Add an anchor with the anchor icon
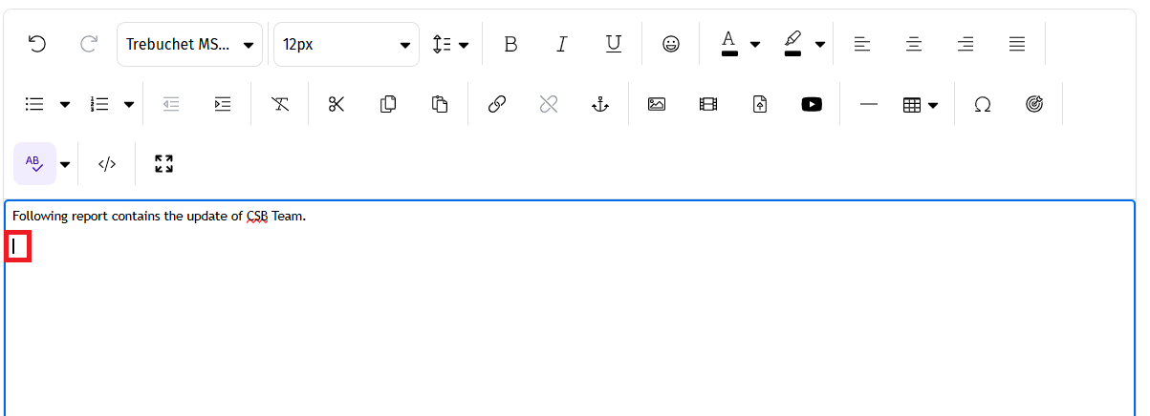Viewport: 1150px width, 416px height. [x=600, y=105]
